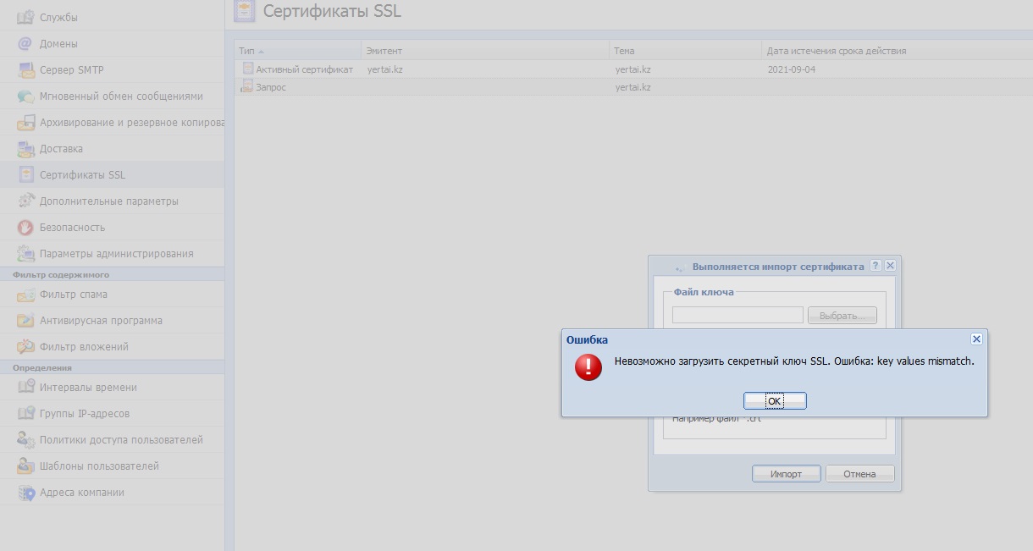Select Сертификаты SSL in sidebar
Image resolution: width=1033 pixels, height=551 pixels.
(x=82, y=175)
